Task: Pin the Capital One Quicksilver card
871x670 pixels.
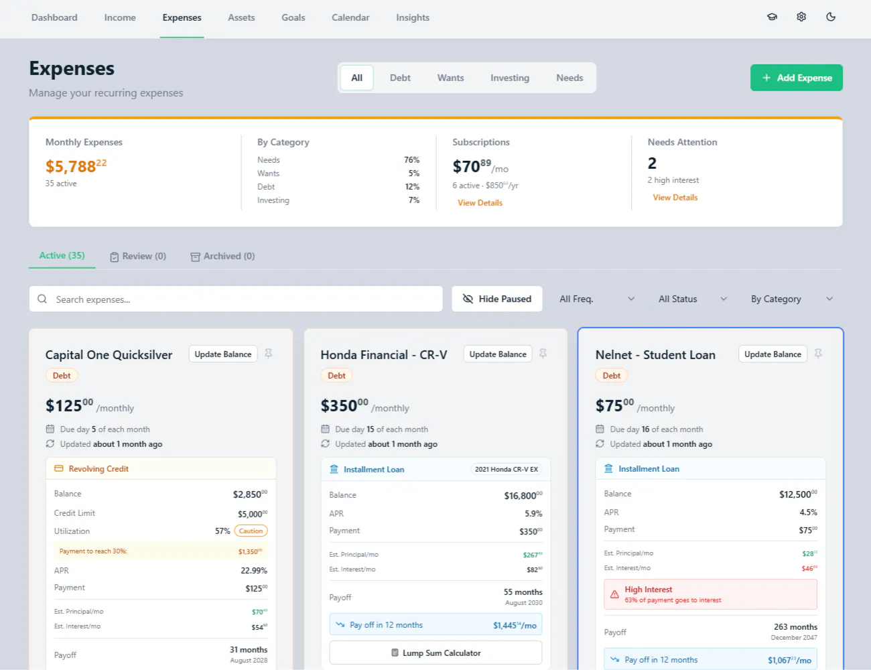Action: [x=268, y=354]
